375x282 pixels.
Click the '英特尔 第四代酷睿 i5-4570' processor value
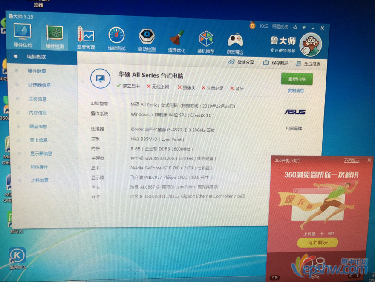tap(173, 130)
